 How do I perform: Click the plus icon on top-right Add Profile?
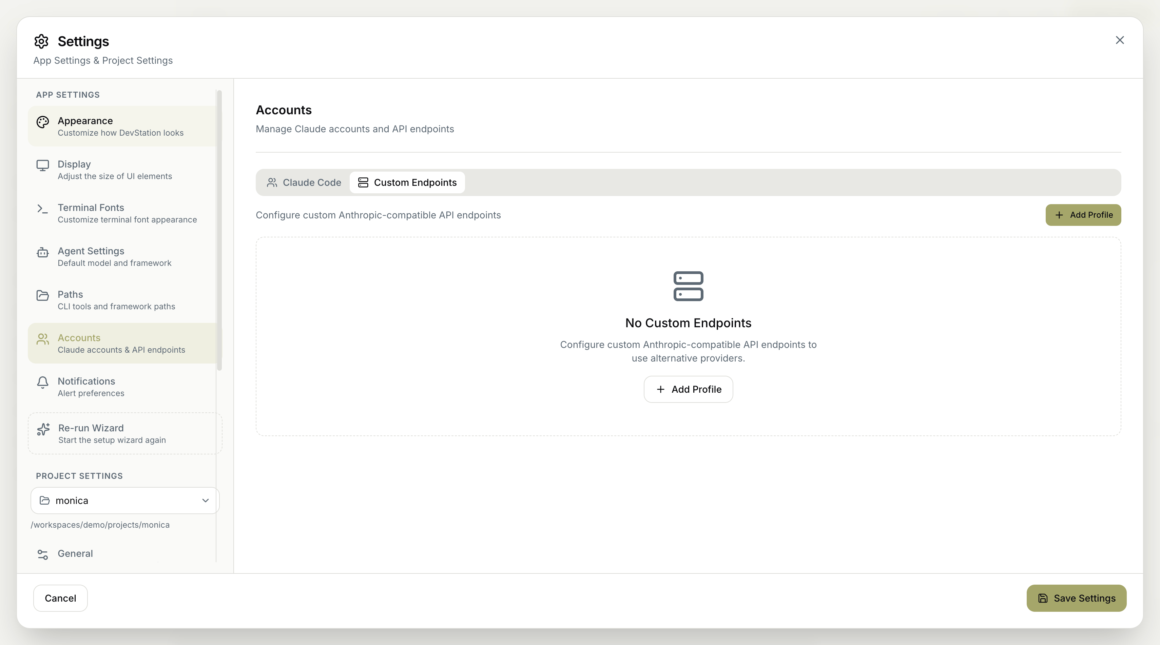[x=1059, y=215]
